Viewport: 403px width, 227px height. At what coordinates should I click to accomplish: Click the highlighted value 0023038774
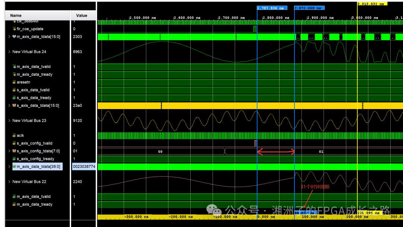point(84,167)
